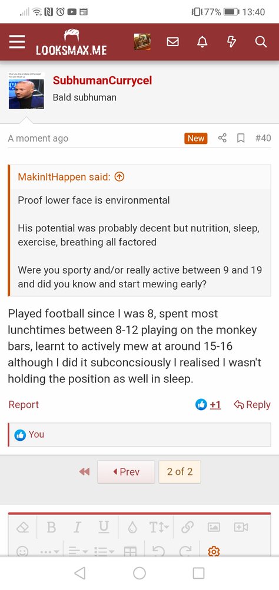The image size is (279, 590).
Task: Open the user account avatar menu
Action: point(142,42)
